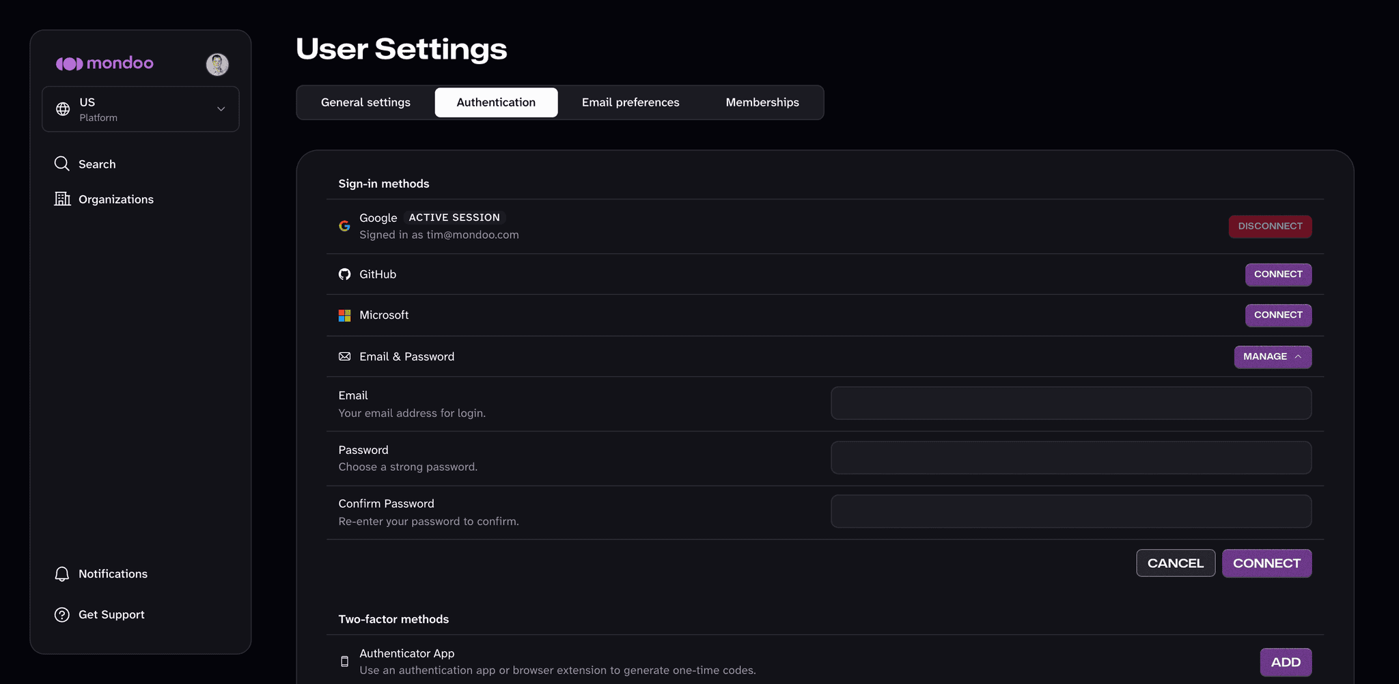Connect the GitHub sign-in method
The image size is (1399, 684).
coord(1278,274)
